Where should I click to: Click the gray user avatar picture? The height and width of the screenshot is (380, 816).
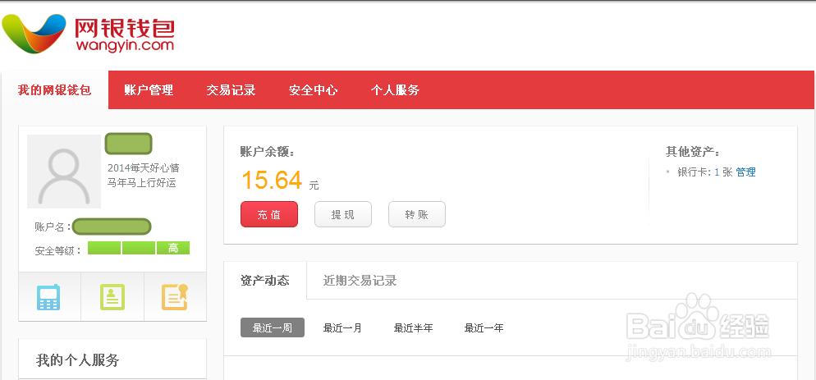click(63, 172)
